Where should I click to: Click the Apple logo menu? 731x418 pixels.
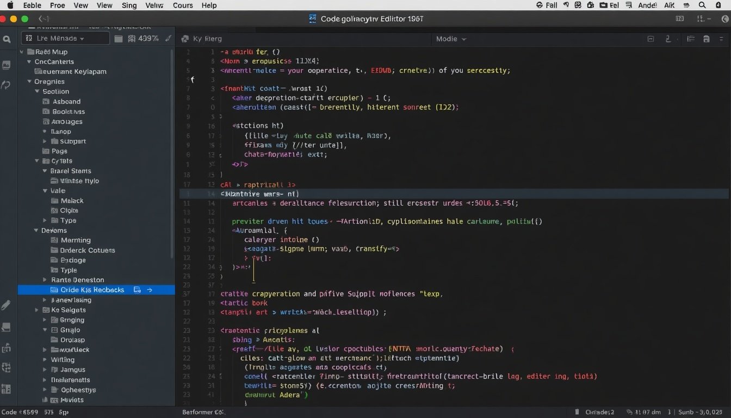[10, 5]
